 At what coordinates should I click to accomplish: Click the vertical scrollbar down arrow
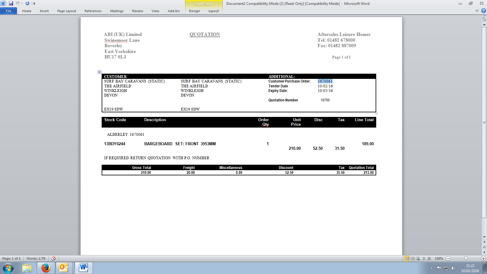[x=484, y=237]
